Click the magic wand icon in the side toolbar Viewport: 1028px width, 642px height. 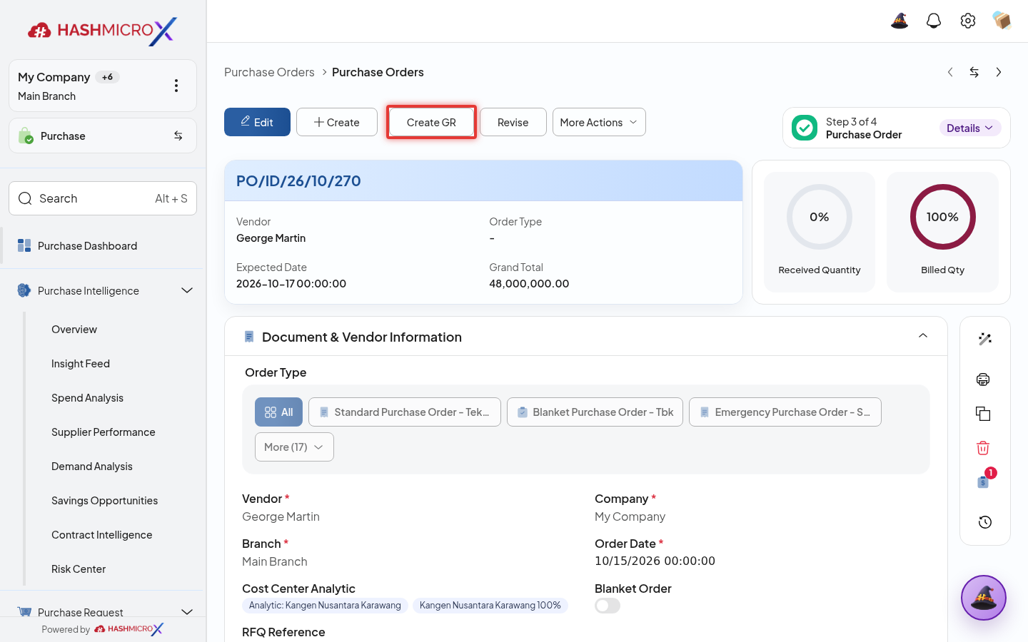[x=985, y=339]
